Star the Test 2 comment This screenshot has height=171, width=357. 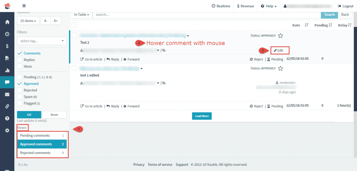point(280,36)
